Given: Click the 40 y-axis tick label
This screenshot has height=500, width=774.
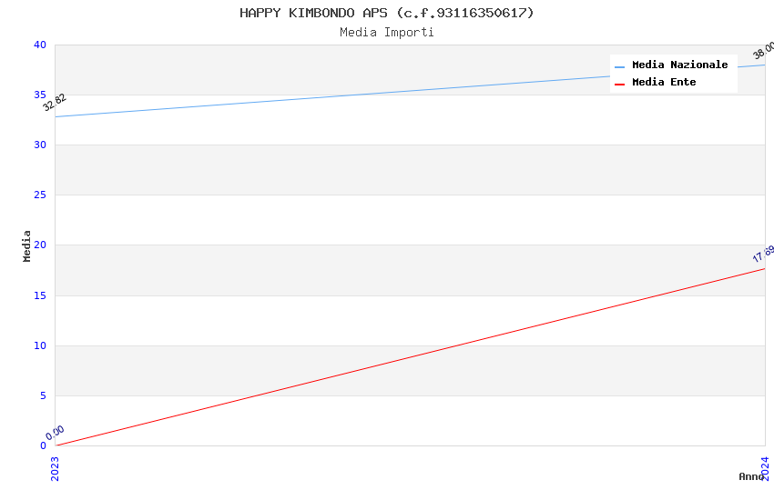Looking at the screenshot, I should tap(40, 45).
